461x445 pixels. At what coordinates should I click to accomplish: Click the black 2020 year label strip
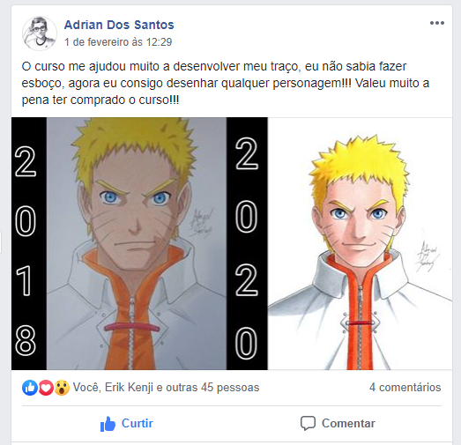pos(247,244)
